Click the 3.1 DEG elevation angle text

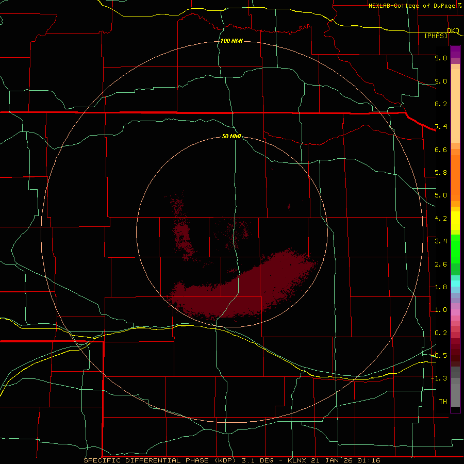(257, 460)
